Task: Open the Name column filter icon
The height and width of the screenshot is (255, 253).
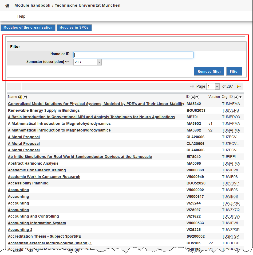Action: click(25, 97)
